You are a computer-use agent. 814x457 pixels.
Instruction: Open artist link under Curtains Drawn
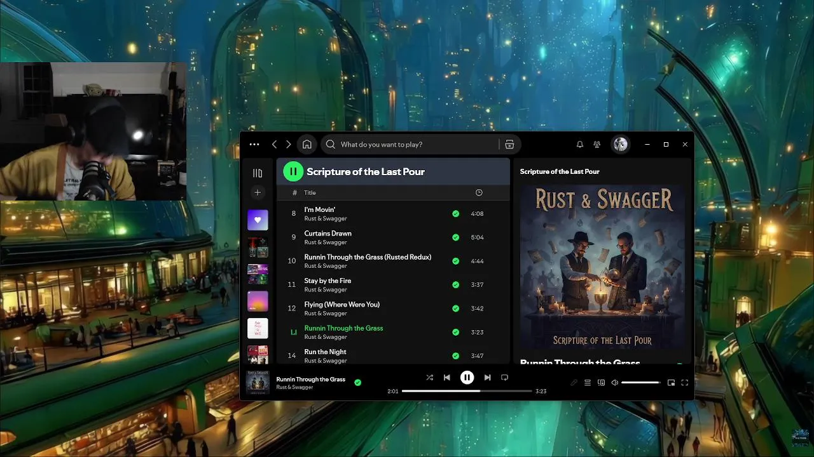pos(326,242)
